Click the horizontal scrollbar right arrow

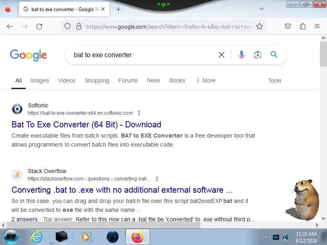pyautogui.click(x=317, y=225)
